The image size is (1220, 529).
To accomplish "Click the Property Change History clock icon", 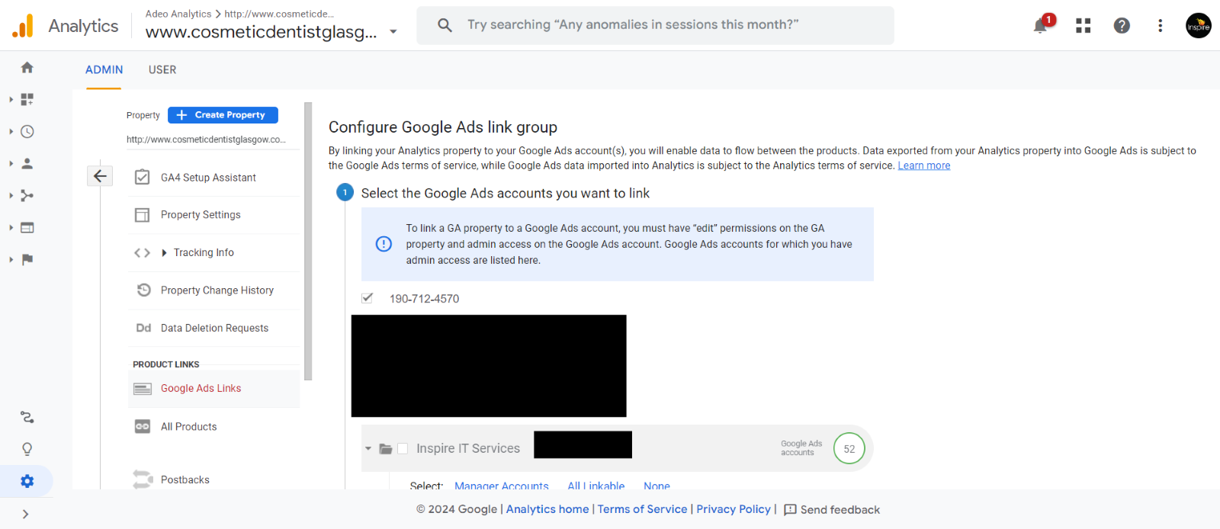I will (x=143, y=290).
